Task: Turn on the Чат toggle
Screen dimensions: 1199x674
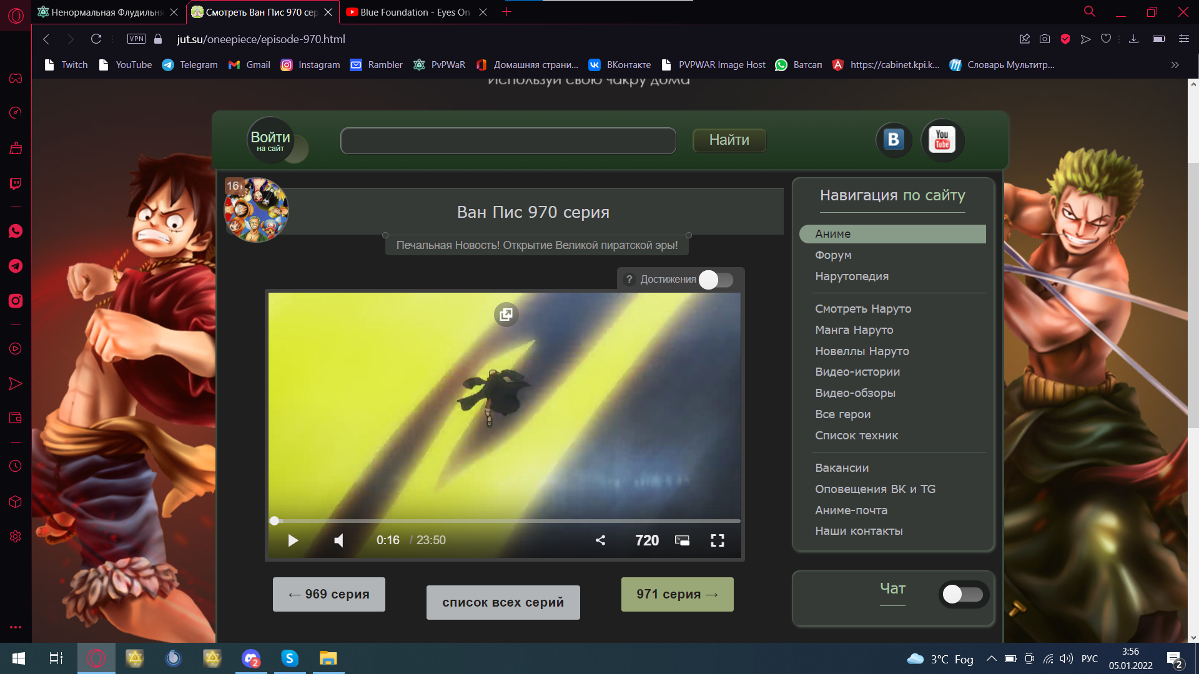Action: 962,594
